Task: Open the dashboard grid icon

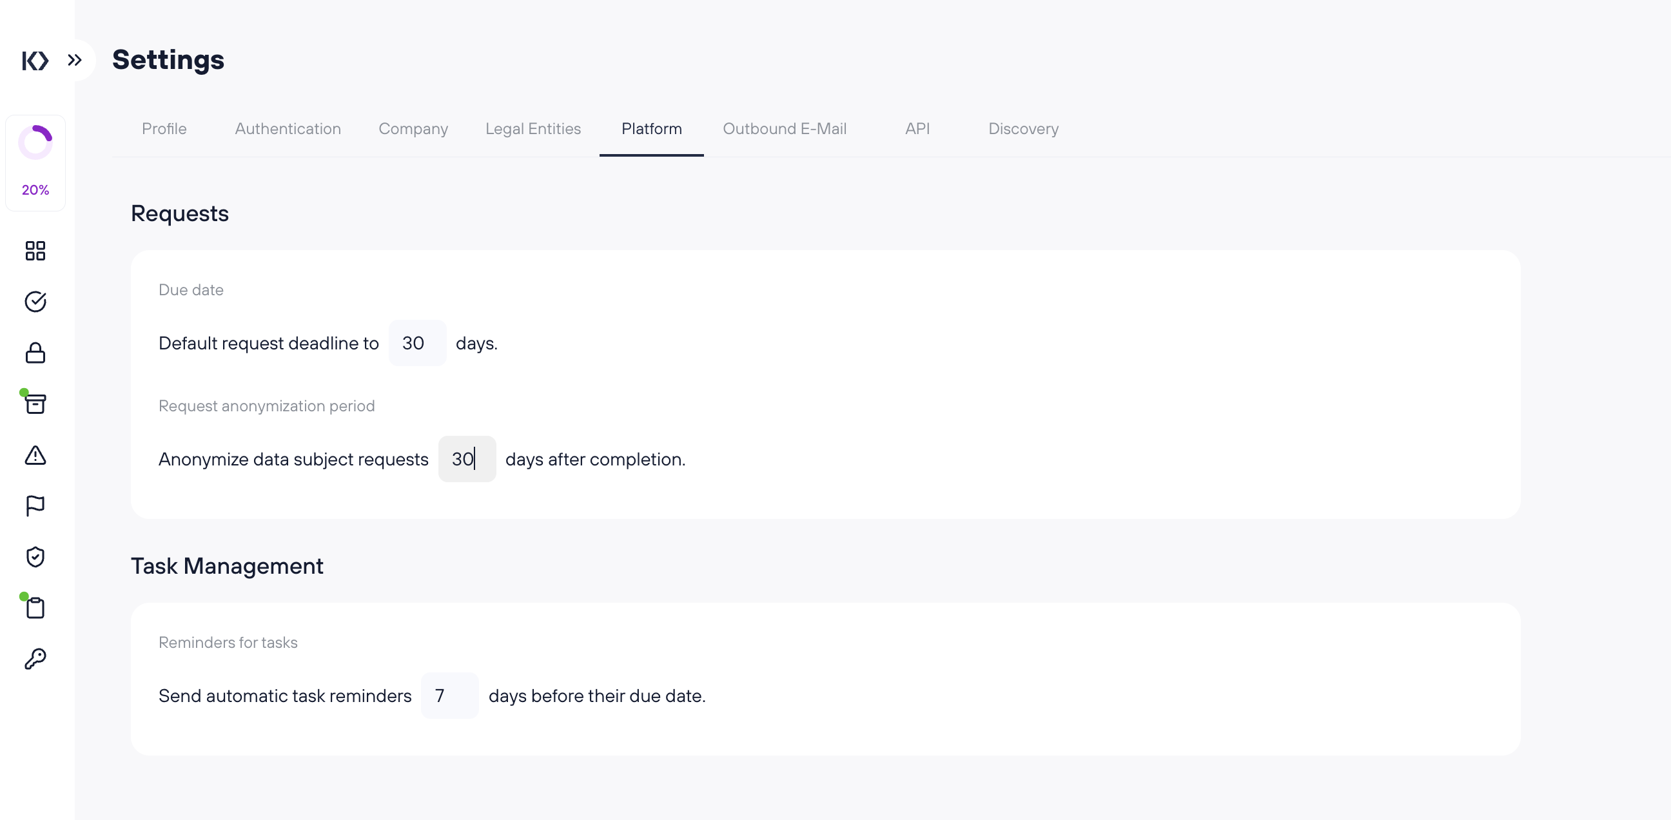Action: point(35,251)
